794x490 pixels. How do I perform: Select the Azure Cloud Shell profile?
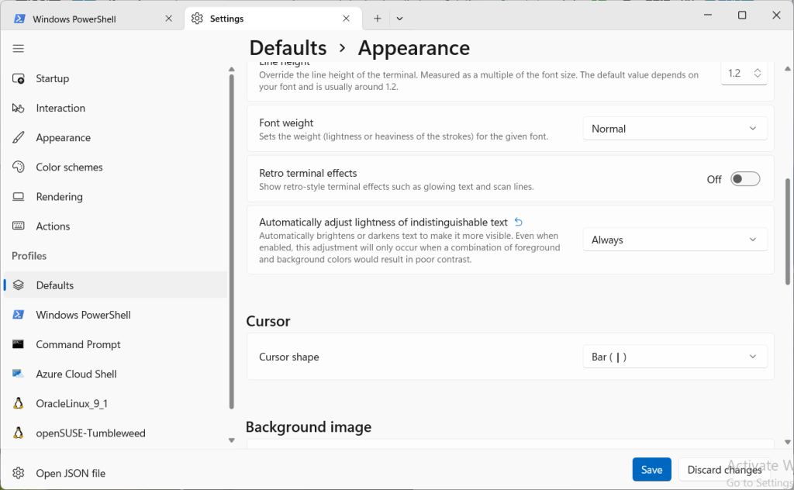coord(76,374)
